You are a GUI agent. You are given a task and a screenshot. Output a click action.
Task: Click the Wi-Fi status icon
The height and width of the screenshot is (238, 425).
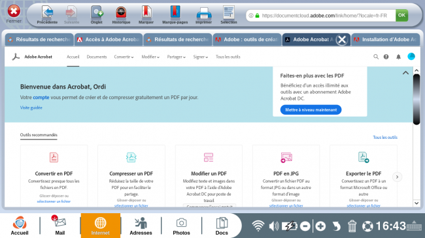point(258,226)
